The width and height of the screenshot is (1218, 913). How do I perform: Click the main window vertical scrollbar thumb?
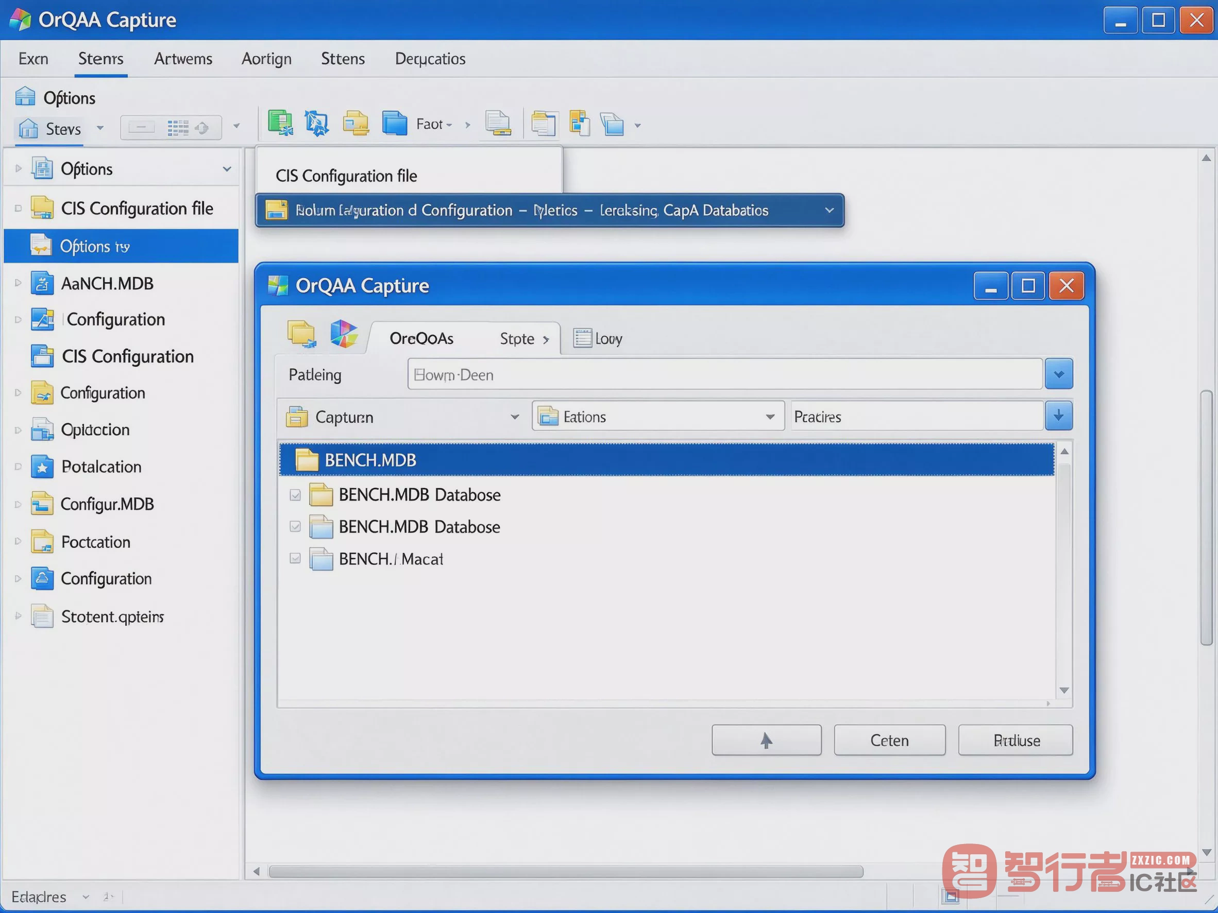click(1207, 518)
